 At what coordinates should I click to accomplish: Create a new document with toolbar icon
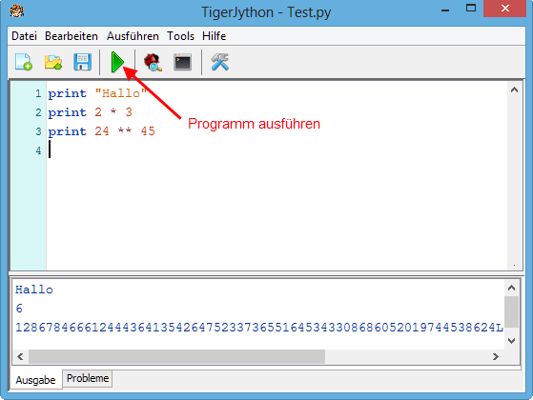tap(24, 62)
